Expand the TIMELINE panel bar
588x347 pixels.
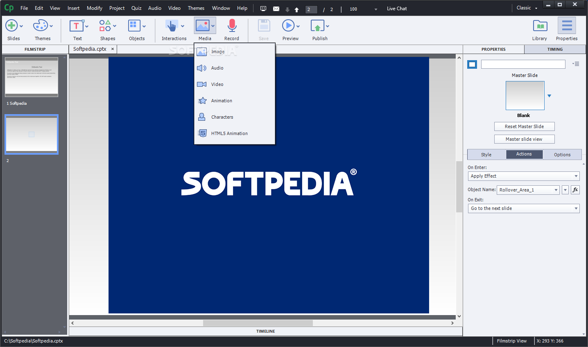pyautogui.click(x=266, y=331)
